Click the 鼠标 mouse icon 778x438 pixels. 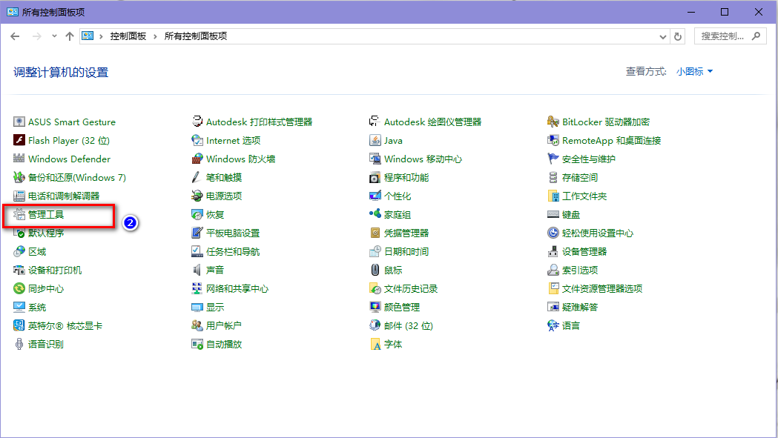click(x=375, y=270)
